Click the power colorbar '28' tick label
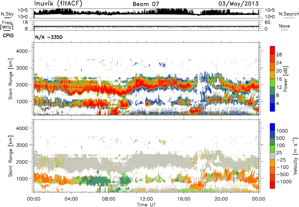Screen dimensions: 299x207 tap(279, 55)
